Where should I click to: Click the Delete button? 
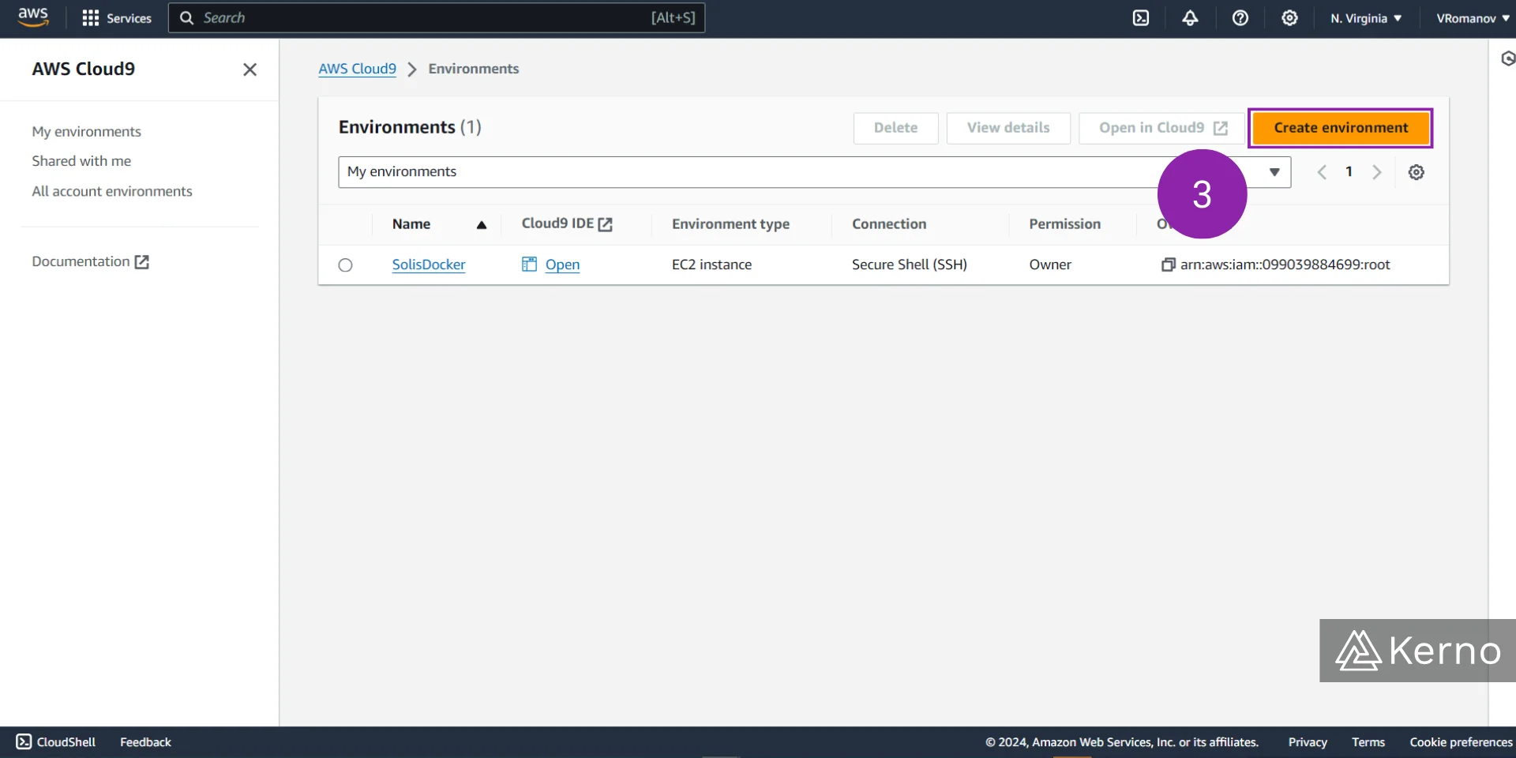point(895,128)
